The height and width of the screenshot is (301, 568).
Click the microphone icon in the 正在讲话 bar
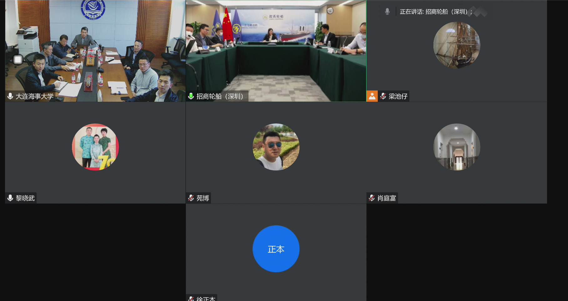(x=387, y=12)
